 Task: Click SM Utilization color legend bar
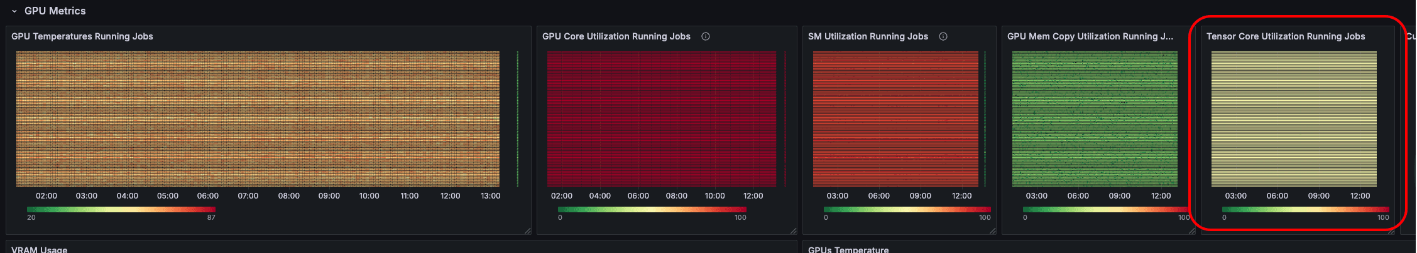click(907, 209)
